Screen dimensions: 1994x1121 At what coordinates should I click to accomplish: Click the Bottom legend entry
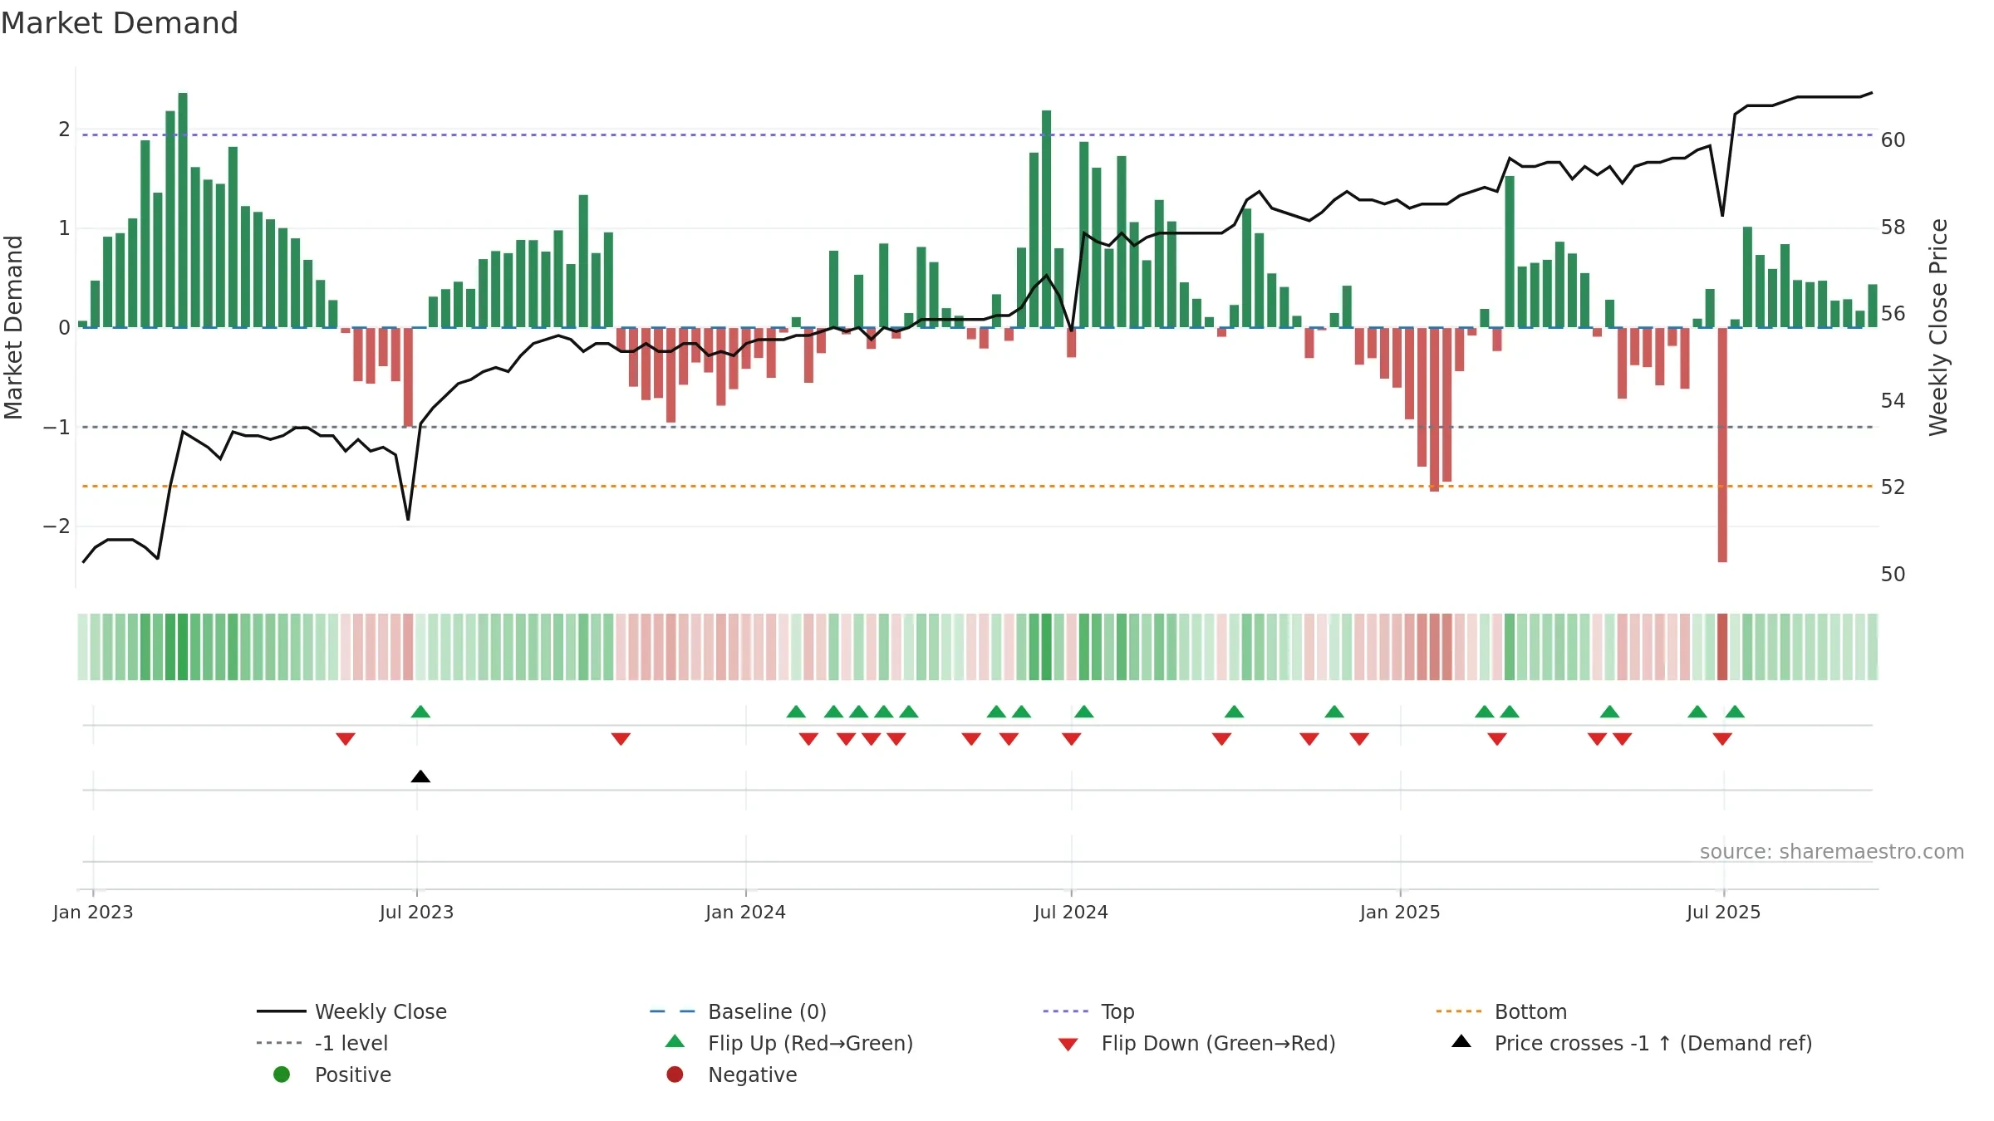(x=1501, y=1011)
